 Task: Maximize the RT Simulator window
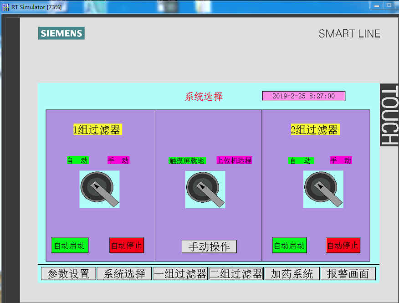pos(389,5)
